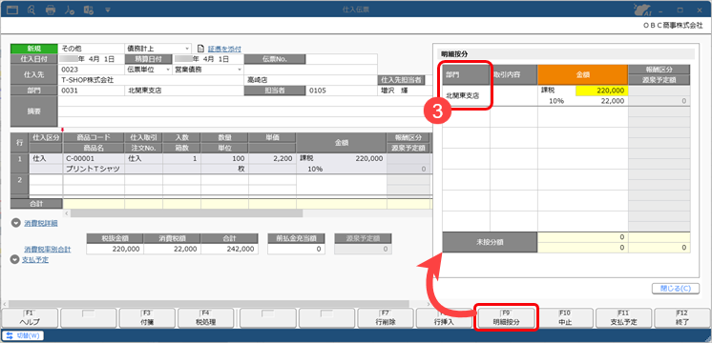
Task: Click the 部門 code field 0031
Action: (x=92, y=91)
